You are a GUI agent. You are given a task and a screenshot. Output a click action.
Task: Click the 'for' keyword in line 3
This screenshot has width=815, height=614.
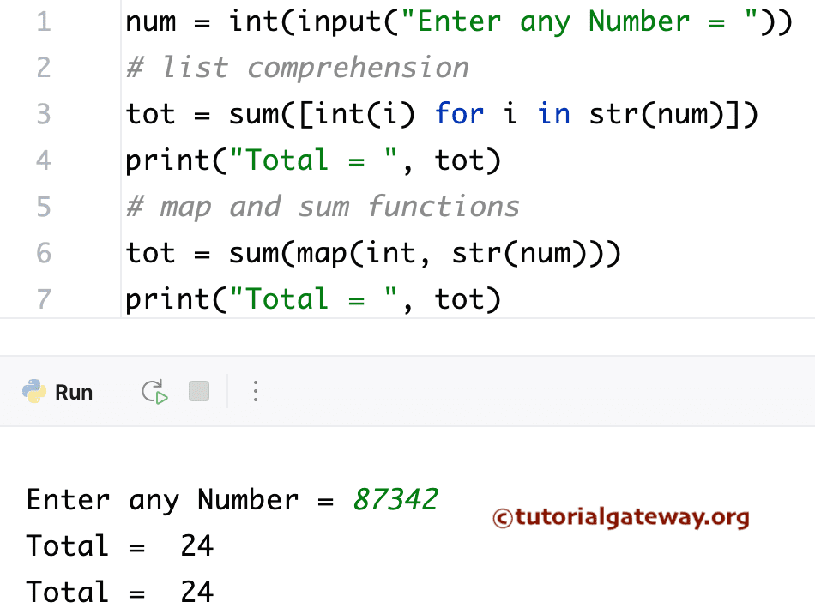tap(460, 114)
